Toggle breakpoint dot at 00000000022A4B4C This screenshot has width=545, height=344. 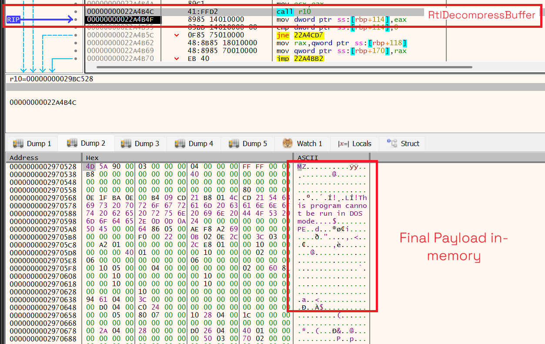point(76,12)
